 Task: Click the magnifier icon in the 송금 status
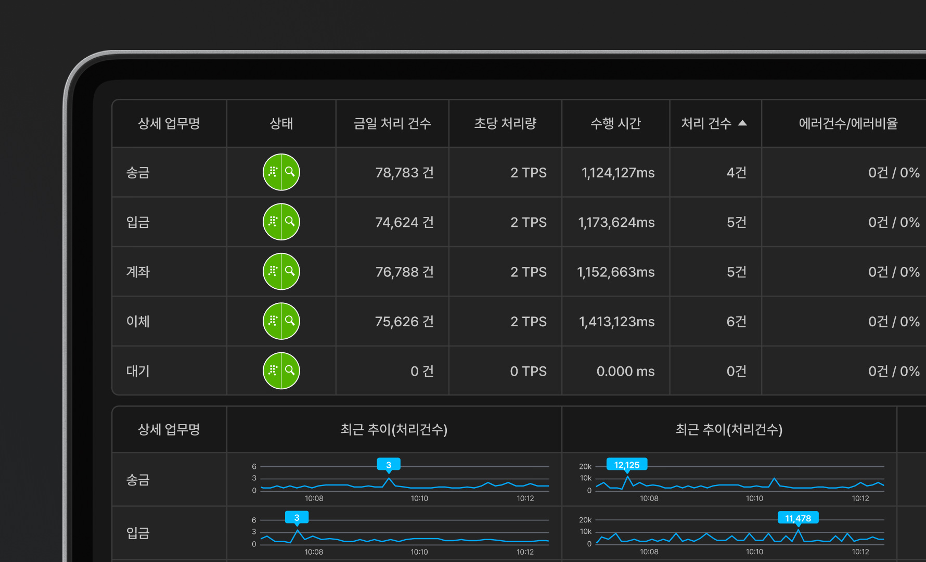tap(290, 172)
